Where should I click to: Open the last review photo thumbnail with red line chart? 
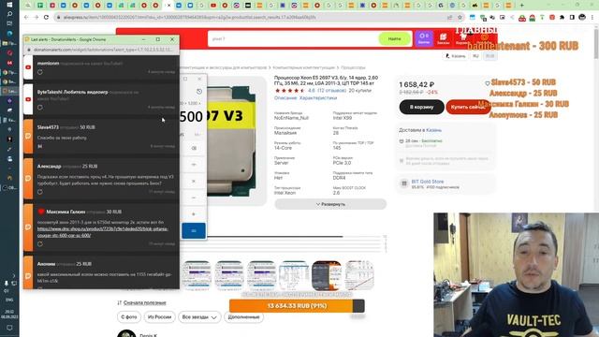359,275
